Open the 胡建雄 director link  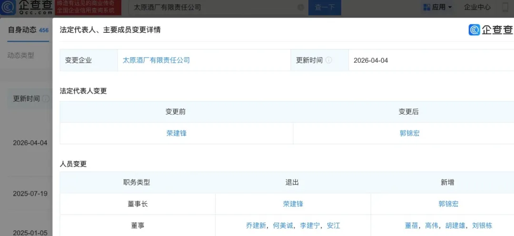(x=455, y=226)
